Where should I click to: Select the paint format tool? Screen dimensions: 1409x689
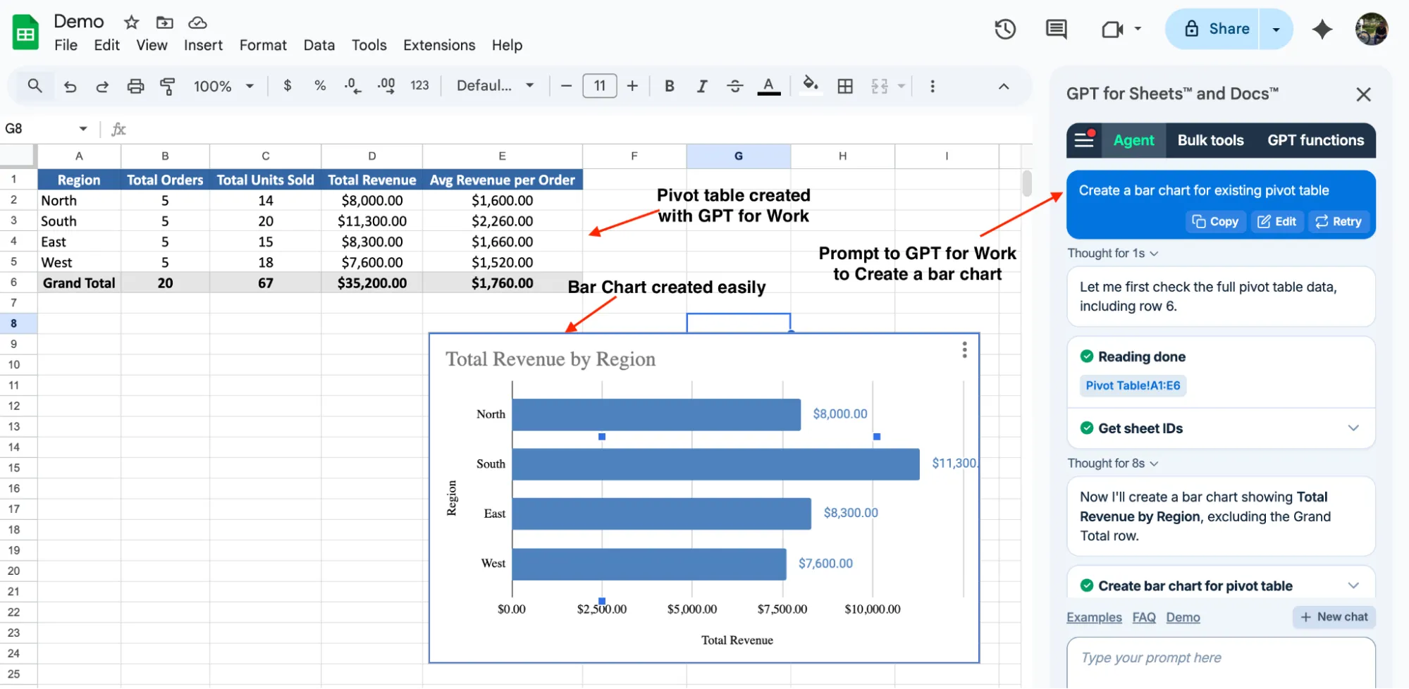[168, 85]
